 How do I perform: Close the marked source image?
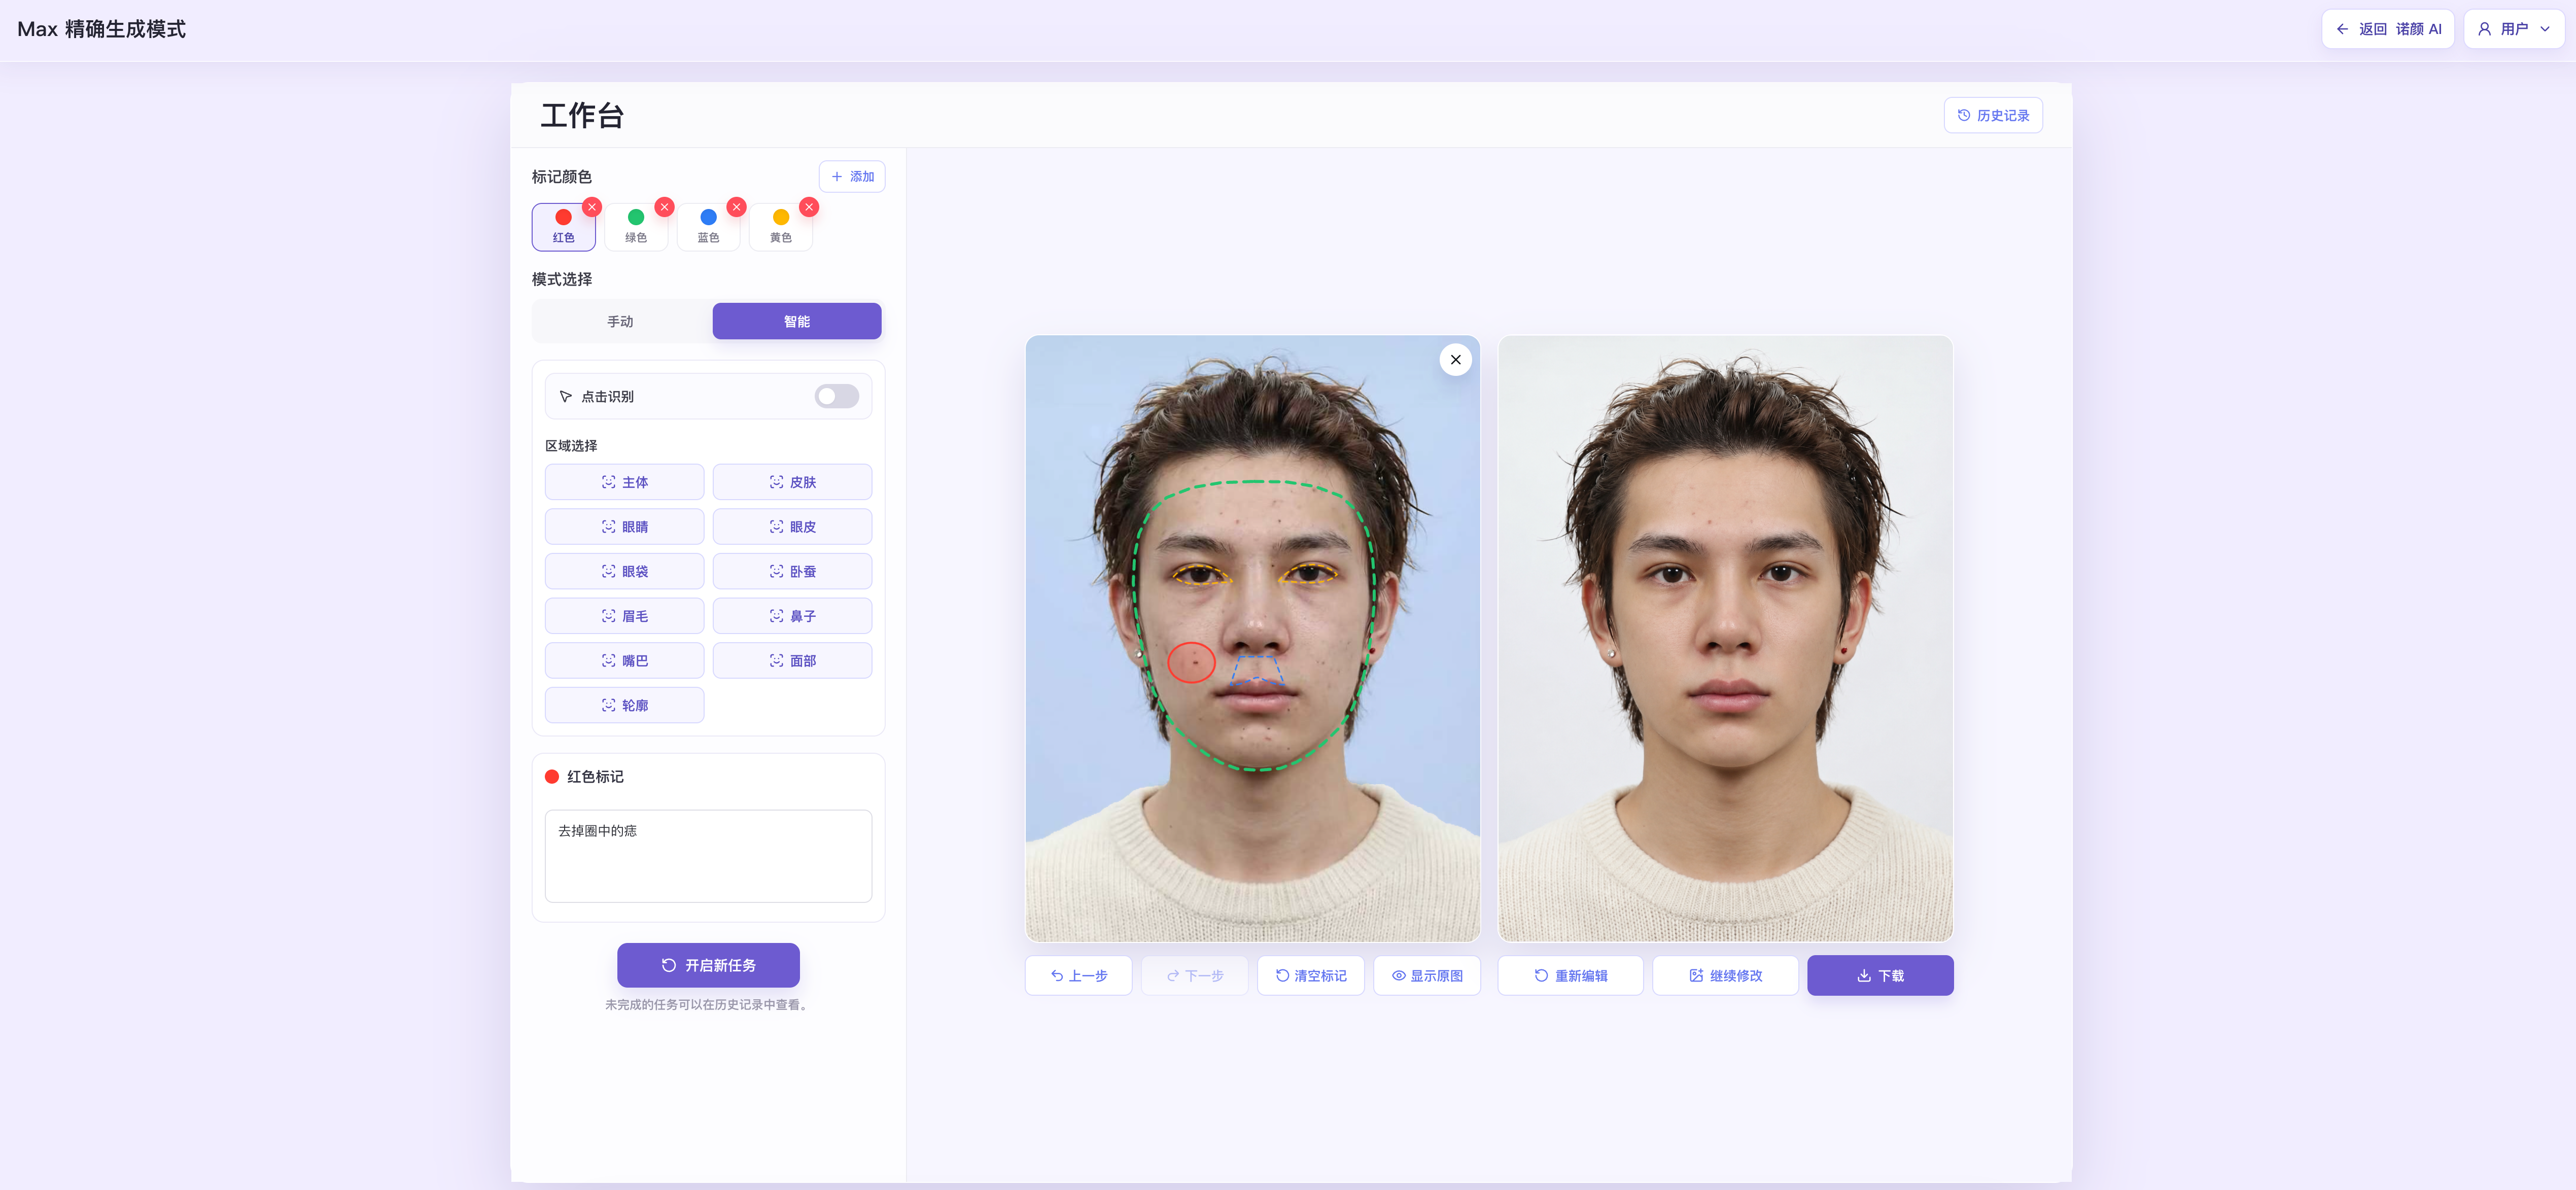(x=1455, y=360)
